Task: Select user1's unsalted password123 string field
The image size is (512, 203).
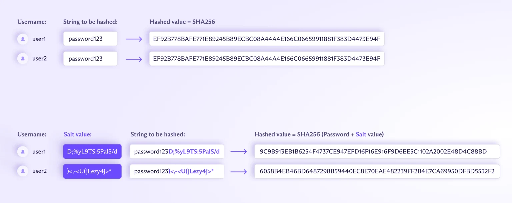Action: [x=90, y=39]
